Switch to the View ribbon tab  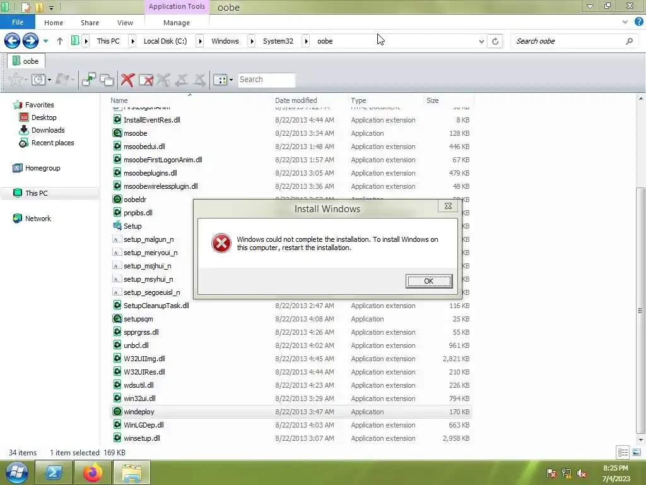point(125,23)
